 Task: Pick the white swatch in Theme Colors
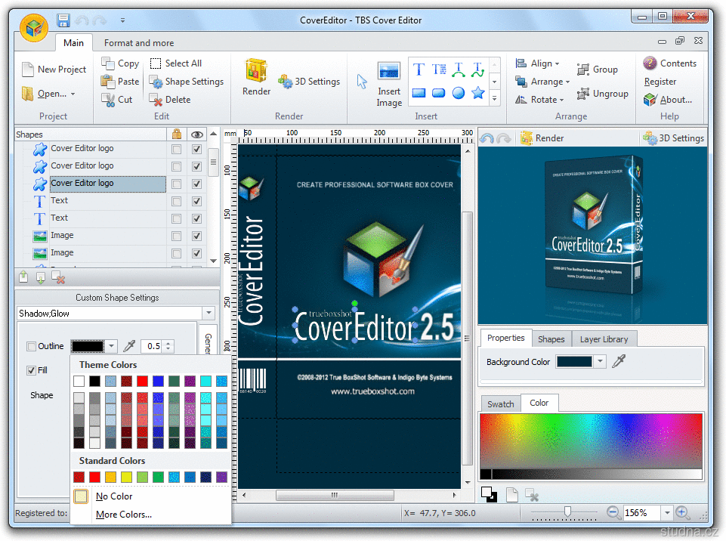coord(79,381)
